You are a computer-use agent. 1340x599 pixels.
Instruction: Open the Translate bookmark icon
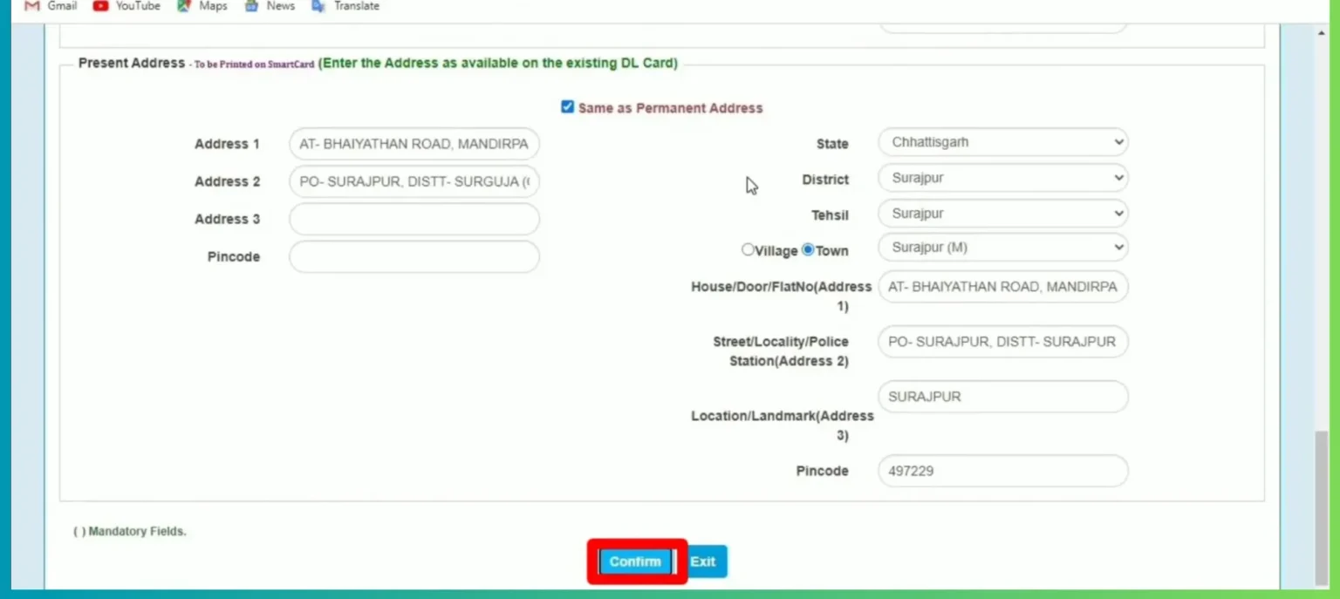tap(318, 6)
